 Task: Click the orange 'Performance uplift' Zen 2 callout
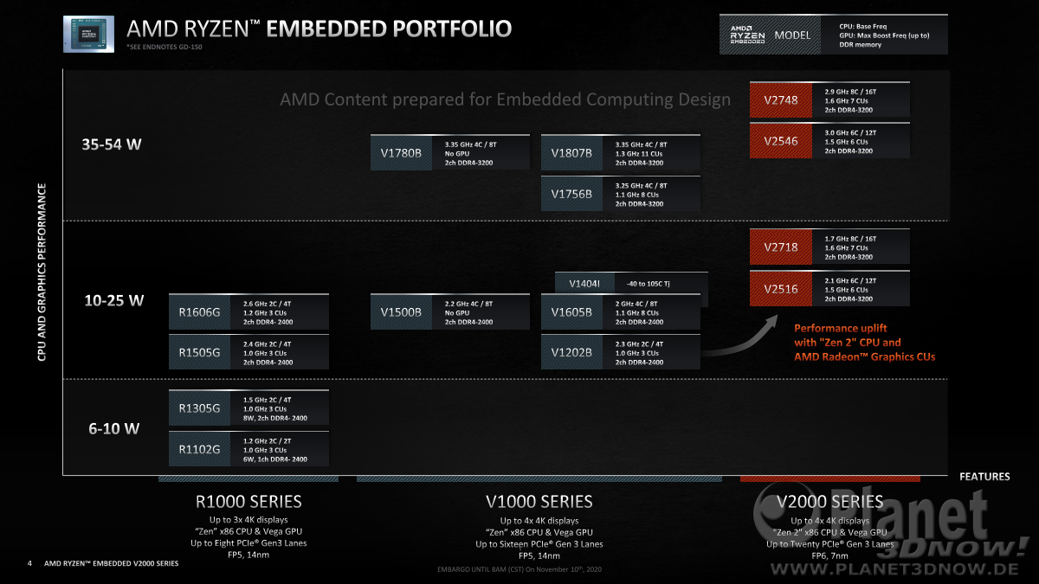(864, 343)
